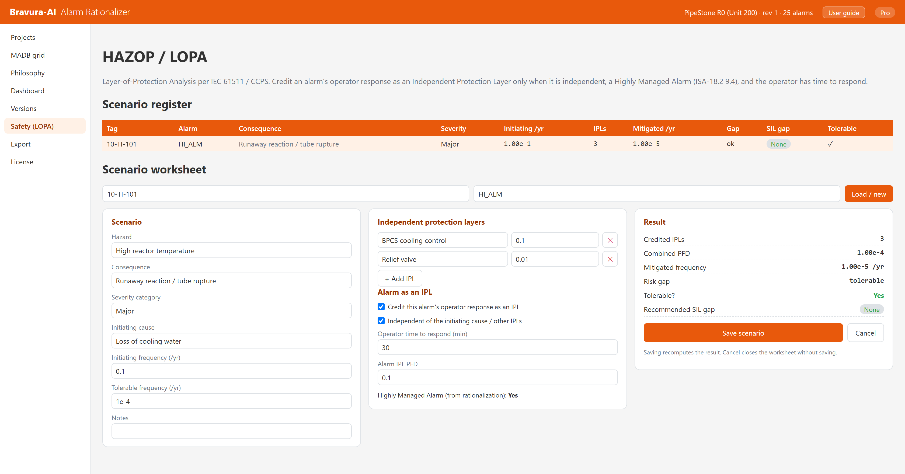
Task: Click the Notes input field
Action: pos(232,431)
